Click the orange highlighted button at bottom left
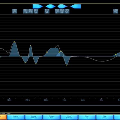Image resolution: width=120 pixels, height=120 pixels. (3, 117)
